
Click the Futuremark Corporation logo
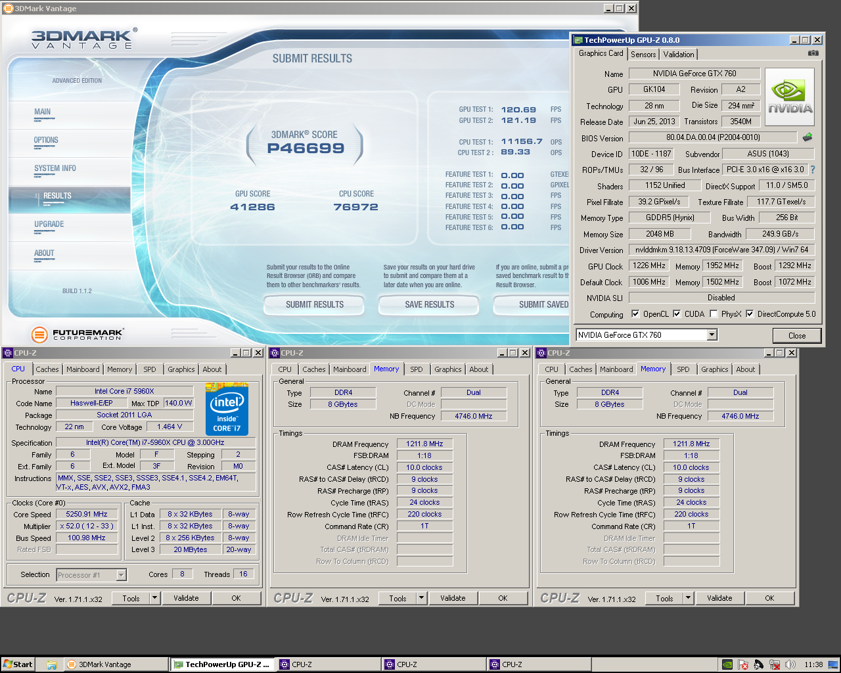pyautogui.click(x=77, y=334)
